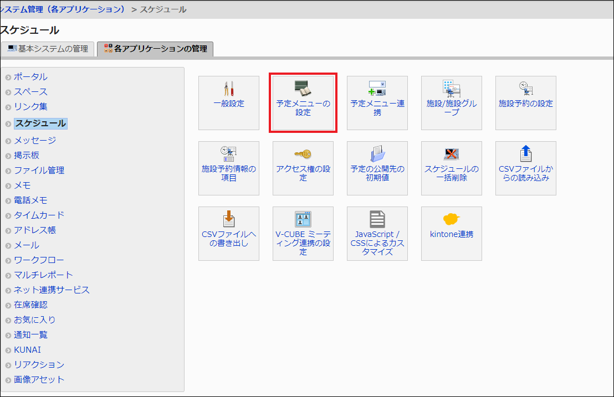Select the 施設/施設グループ icon

click(451, 89)
